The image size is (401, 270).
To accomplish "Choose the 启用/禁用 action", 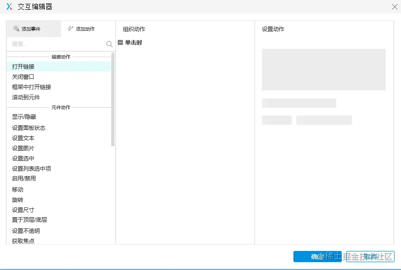I will [x=59, y=179].
